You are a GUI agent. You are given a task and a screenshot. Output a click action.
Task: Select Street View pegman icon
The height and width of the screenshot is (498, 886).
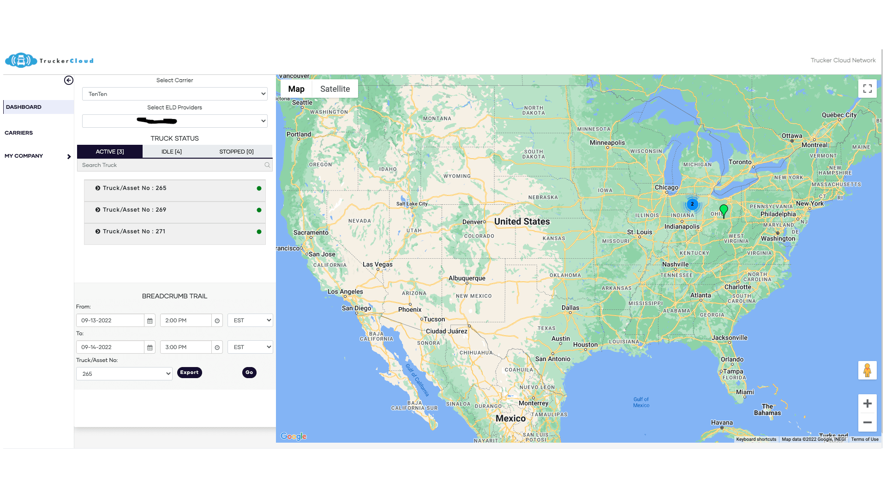click(x=867, y=370)
